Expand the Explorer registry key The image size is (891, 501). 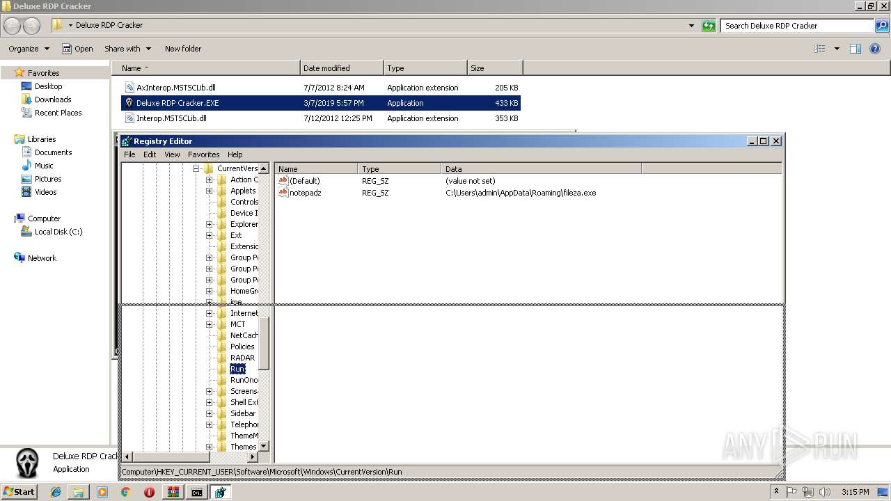(x=209, y=224)
